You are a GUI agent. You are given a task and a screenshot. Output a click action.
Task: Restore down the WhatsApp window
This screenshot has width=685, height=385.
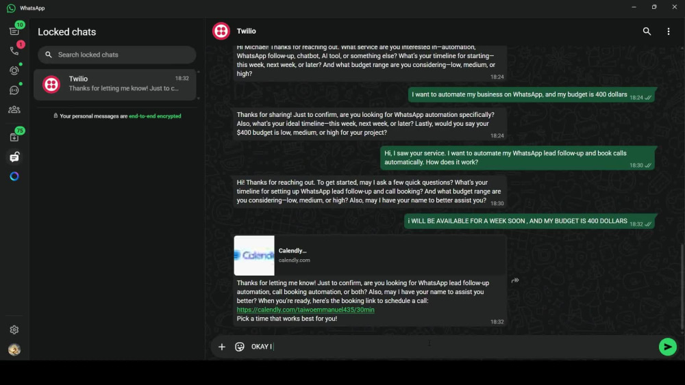(654, 7)
